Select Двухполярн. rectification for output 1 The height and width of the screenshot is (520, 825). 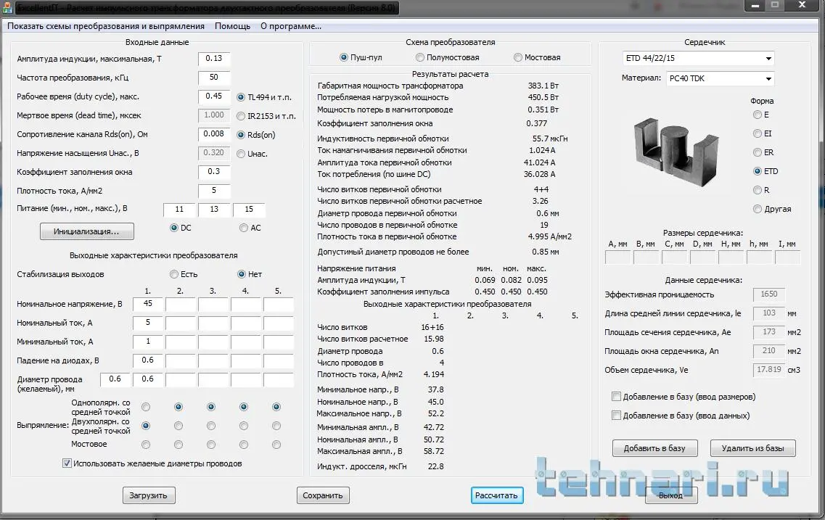[x=146, y=426]
